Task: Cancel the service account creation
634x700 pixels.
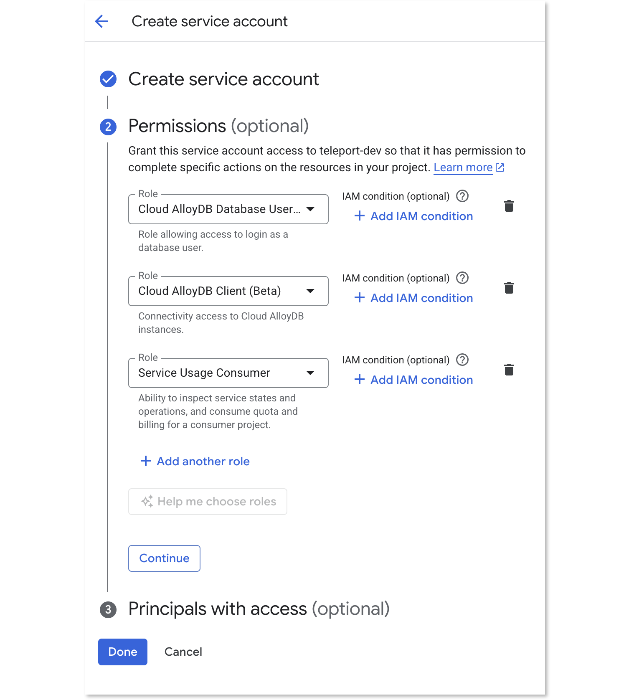Action: (x=183, y=652)
